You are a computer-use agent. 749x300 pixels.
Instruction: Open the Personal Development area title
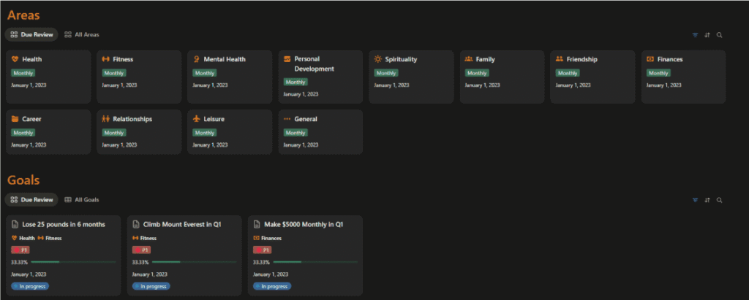315,64
